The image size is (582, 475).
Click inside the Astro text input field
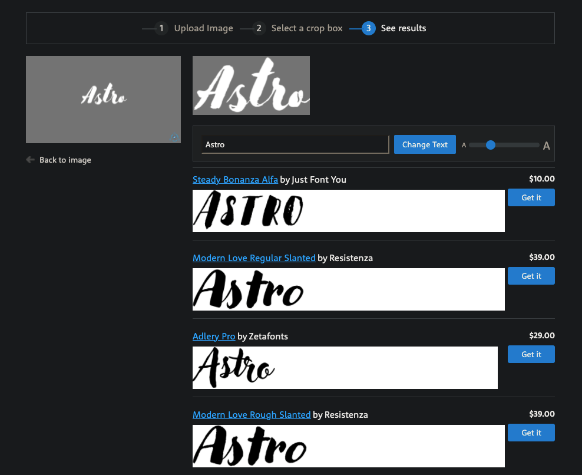(295, 144)
